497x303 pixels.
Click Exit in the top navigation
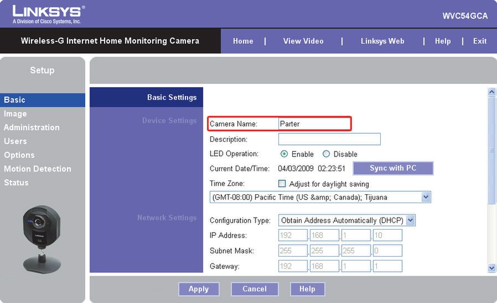(480, 41)
